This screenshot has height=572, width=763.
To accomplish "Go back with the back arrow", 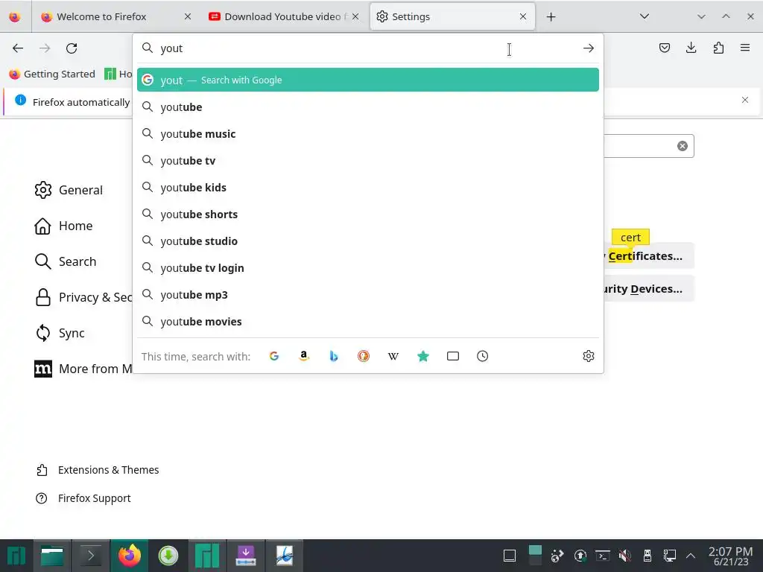I will [18, 48].
